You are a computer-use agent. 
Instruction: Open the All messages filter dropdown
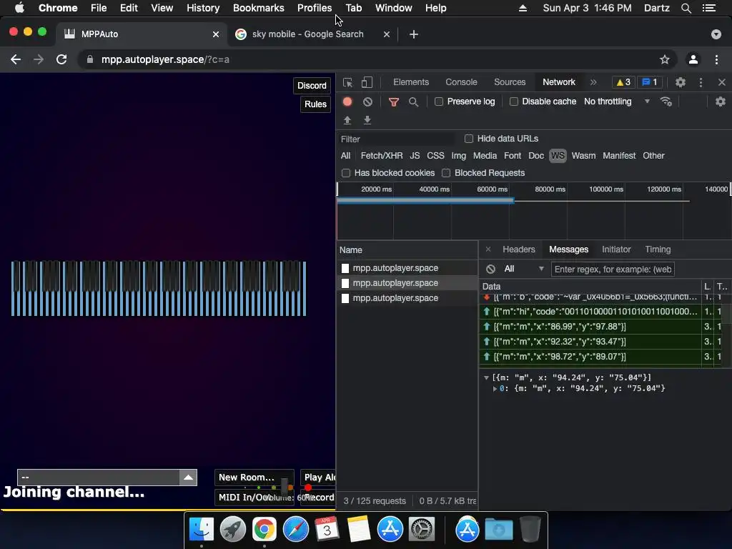pyautogui.click(x=523, y=269)
